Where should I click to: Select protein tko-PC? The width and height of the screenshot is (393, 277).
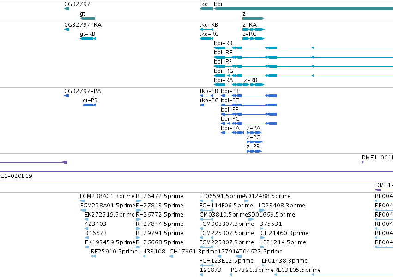[x=209, y=100]
